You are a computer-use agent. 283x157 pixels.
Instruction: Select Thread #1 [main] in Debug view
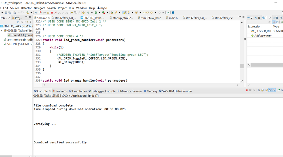pos(20,35)
